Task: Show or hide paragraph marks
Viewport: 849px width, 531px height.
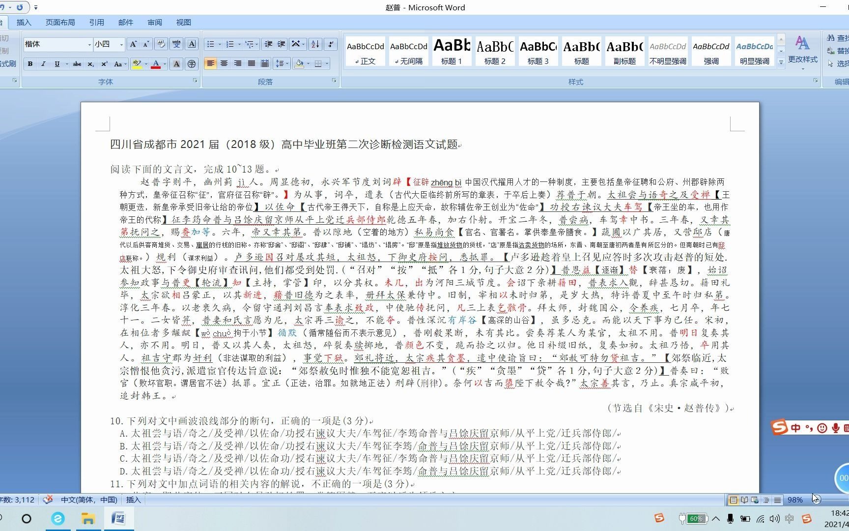Action: click(331, 44)
